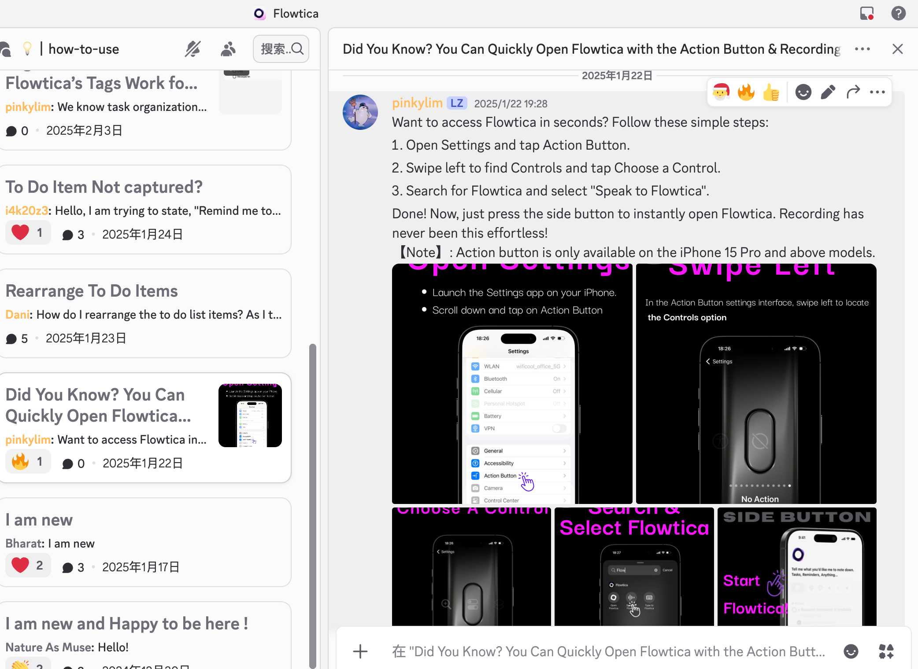Open message more actions ellipsis
This screenshot has height=669, width=918.
[877, 92]
